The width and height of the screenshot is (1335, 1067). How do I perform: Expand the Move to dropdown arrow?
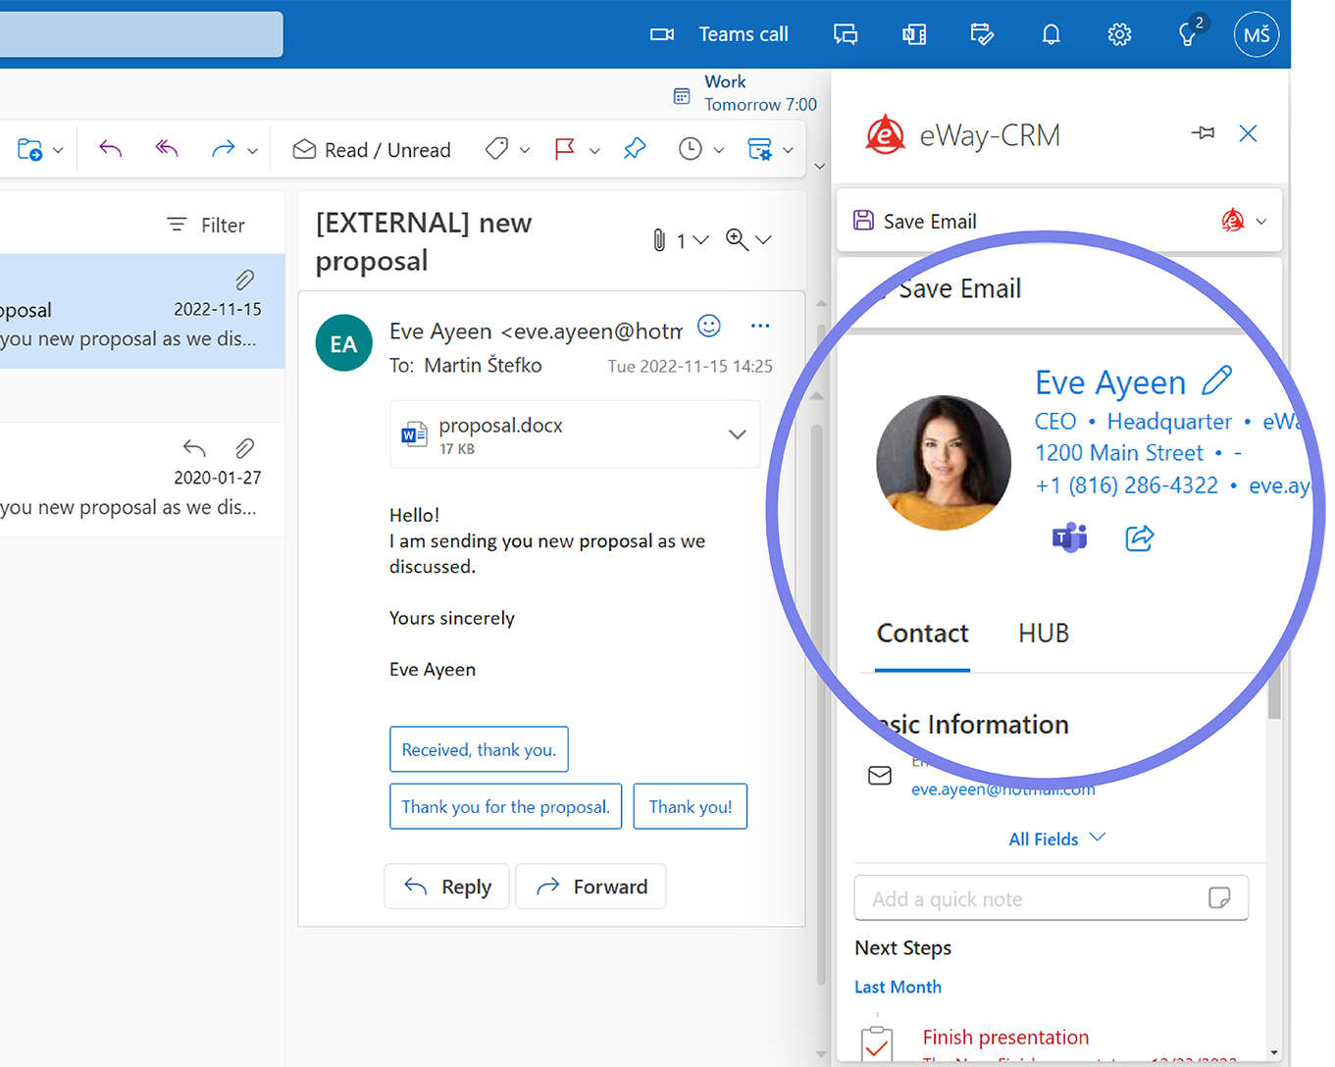click(x=58, y=150)
